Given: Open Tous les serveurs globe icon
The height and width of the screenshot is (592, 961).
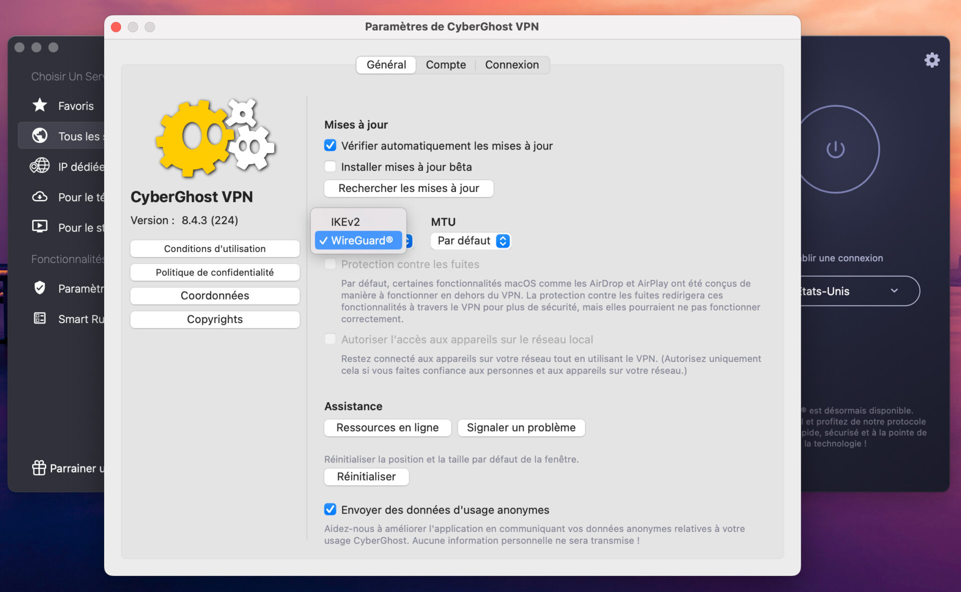Looking at the screenshot, I should tap(39, 135).
